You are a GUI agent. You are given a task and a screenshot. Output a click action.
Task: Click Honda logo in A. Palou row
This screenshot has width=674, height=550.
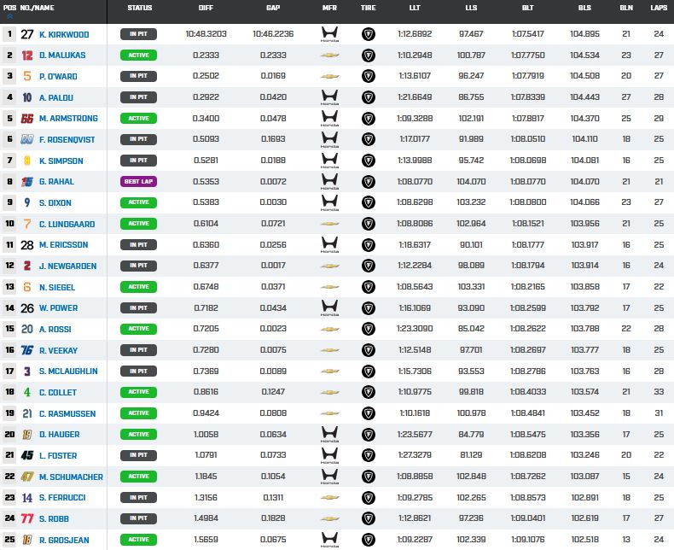coord(329,97)
